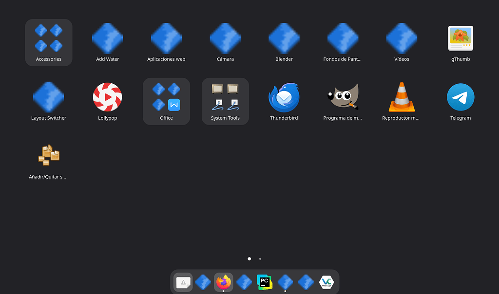Open the Layout Switcher tool
499x294 pixels.
point(48,96)
